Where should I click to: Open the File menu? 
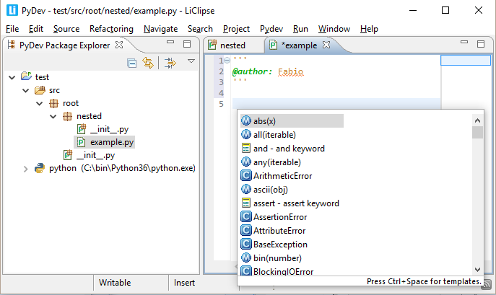(x=12, y=29)
